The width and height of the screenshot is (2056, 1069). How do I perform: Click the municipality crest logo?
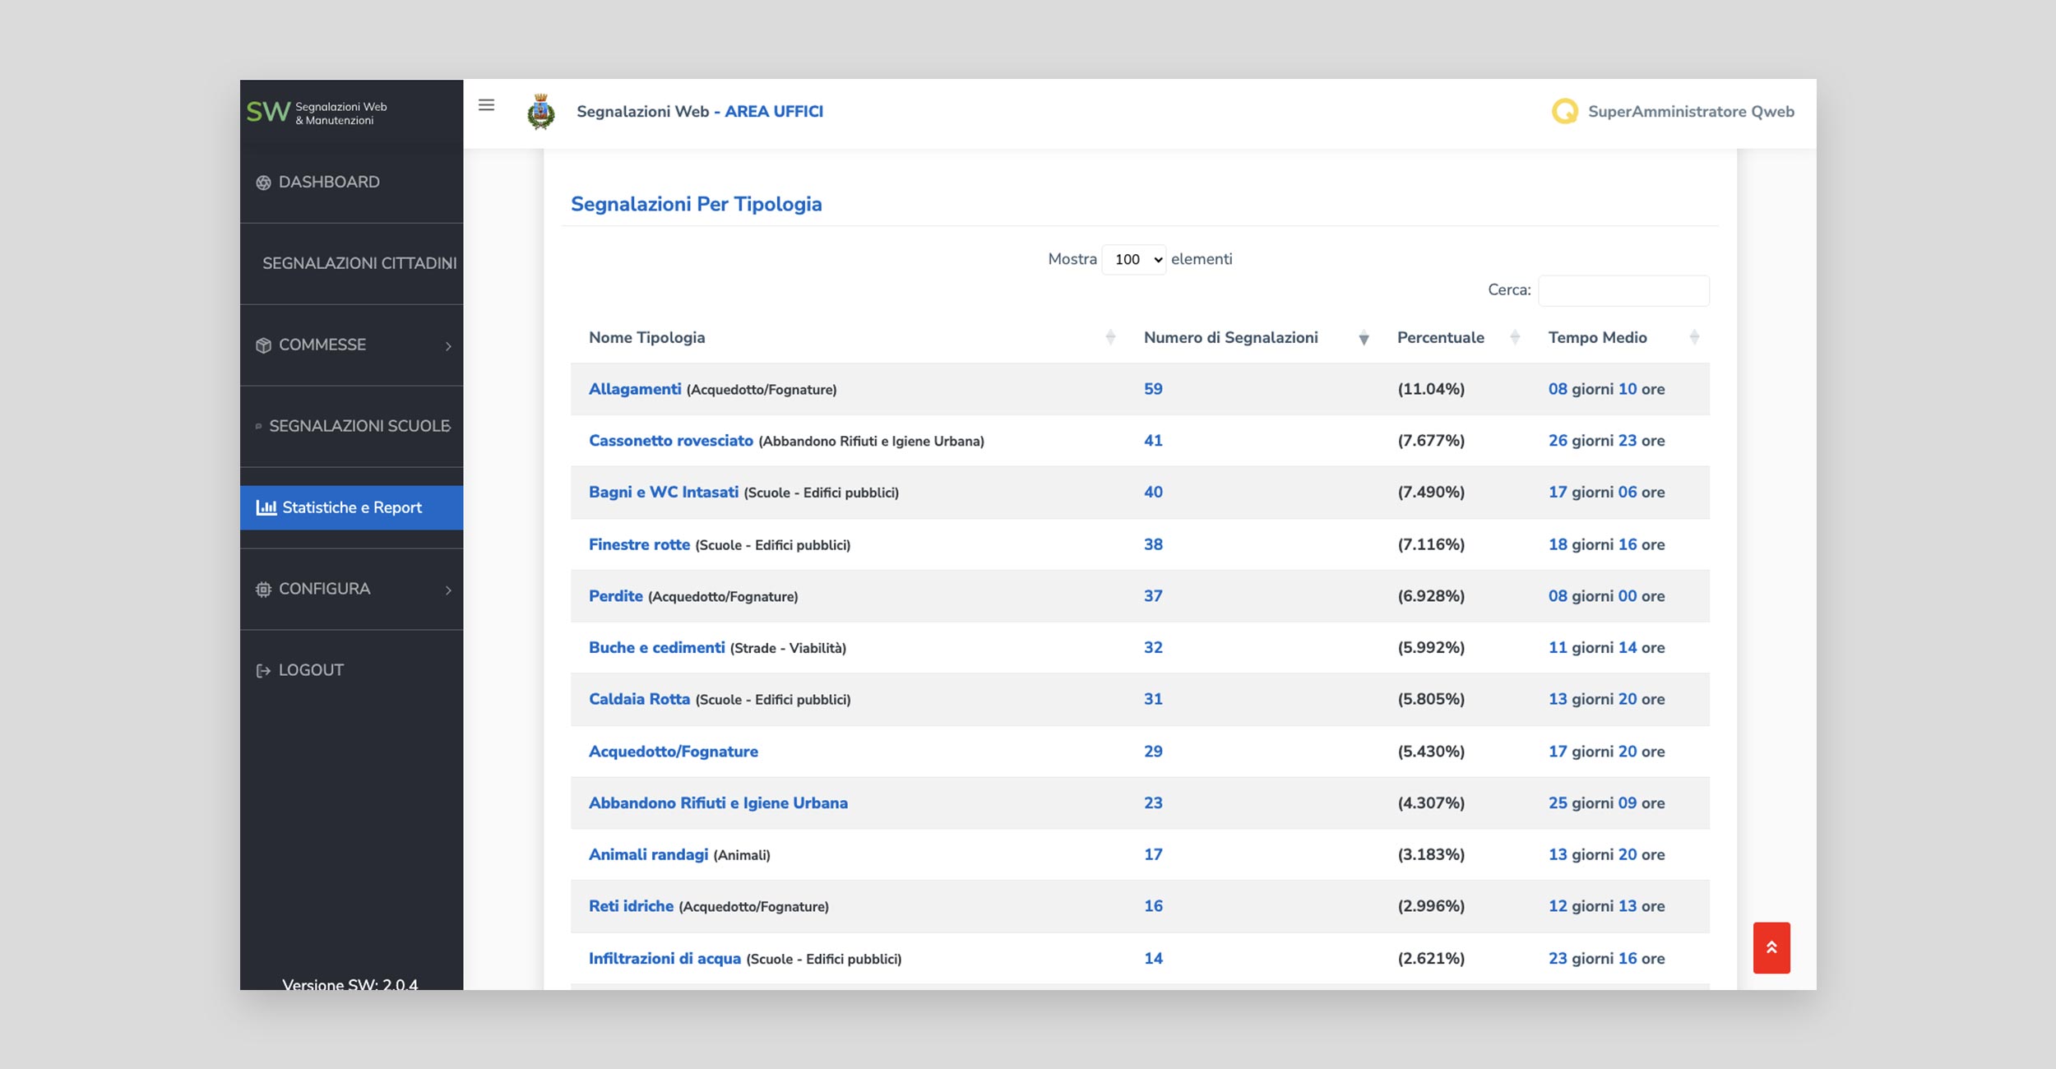[540, 112]
